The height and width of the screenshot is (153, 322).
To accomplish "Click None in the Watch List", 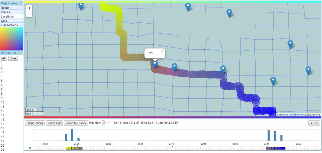I will (13, 58).
